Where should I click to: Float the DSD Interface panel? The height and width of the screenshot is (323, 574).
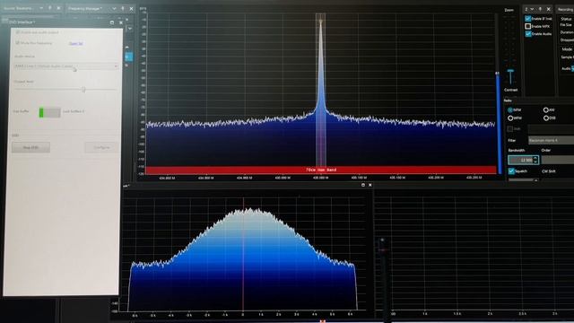click(x=111, y=22)
